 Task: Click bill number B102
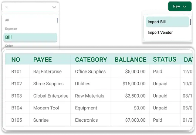tap(17, 83)
